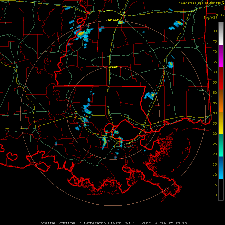Click the Digital Vertically Integrated Liquid caption
This screenshot has height=225, width=225.
pyautogui.click(x=114, y=223)
